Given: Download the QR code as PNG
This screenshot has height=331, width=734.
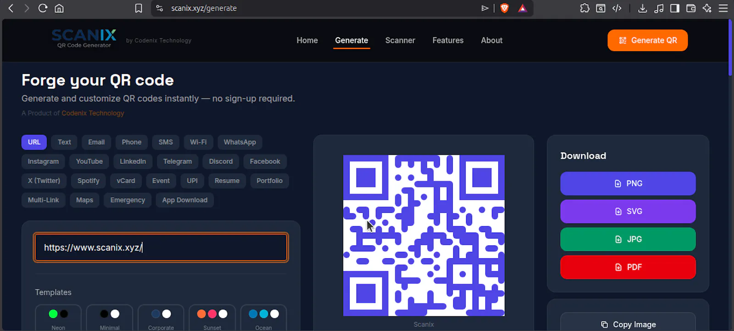Looking at the screenshot, I should click(628, 184).
